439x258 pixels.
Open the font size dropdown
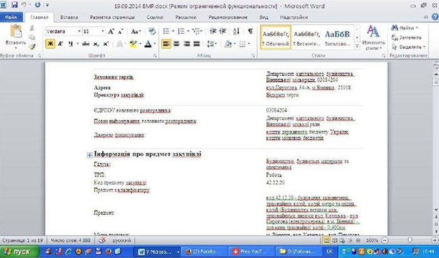pyautogui.click(x=103, y=31)
